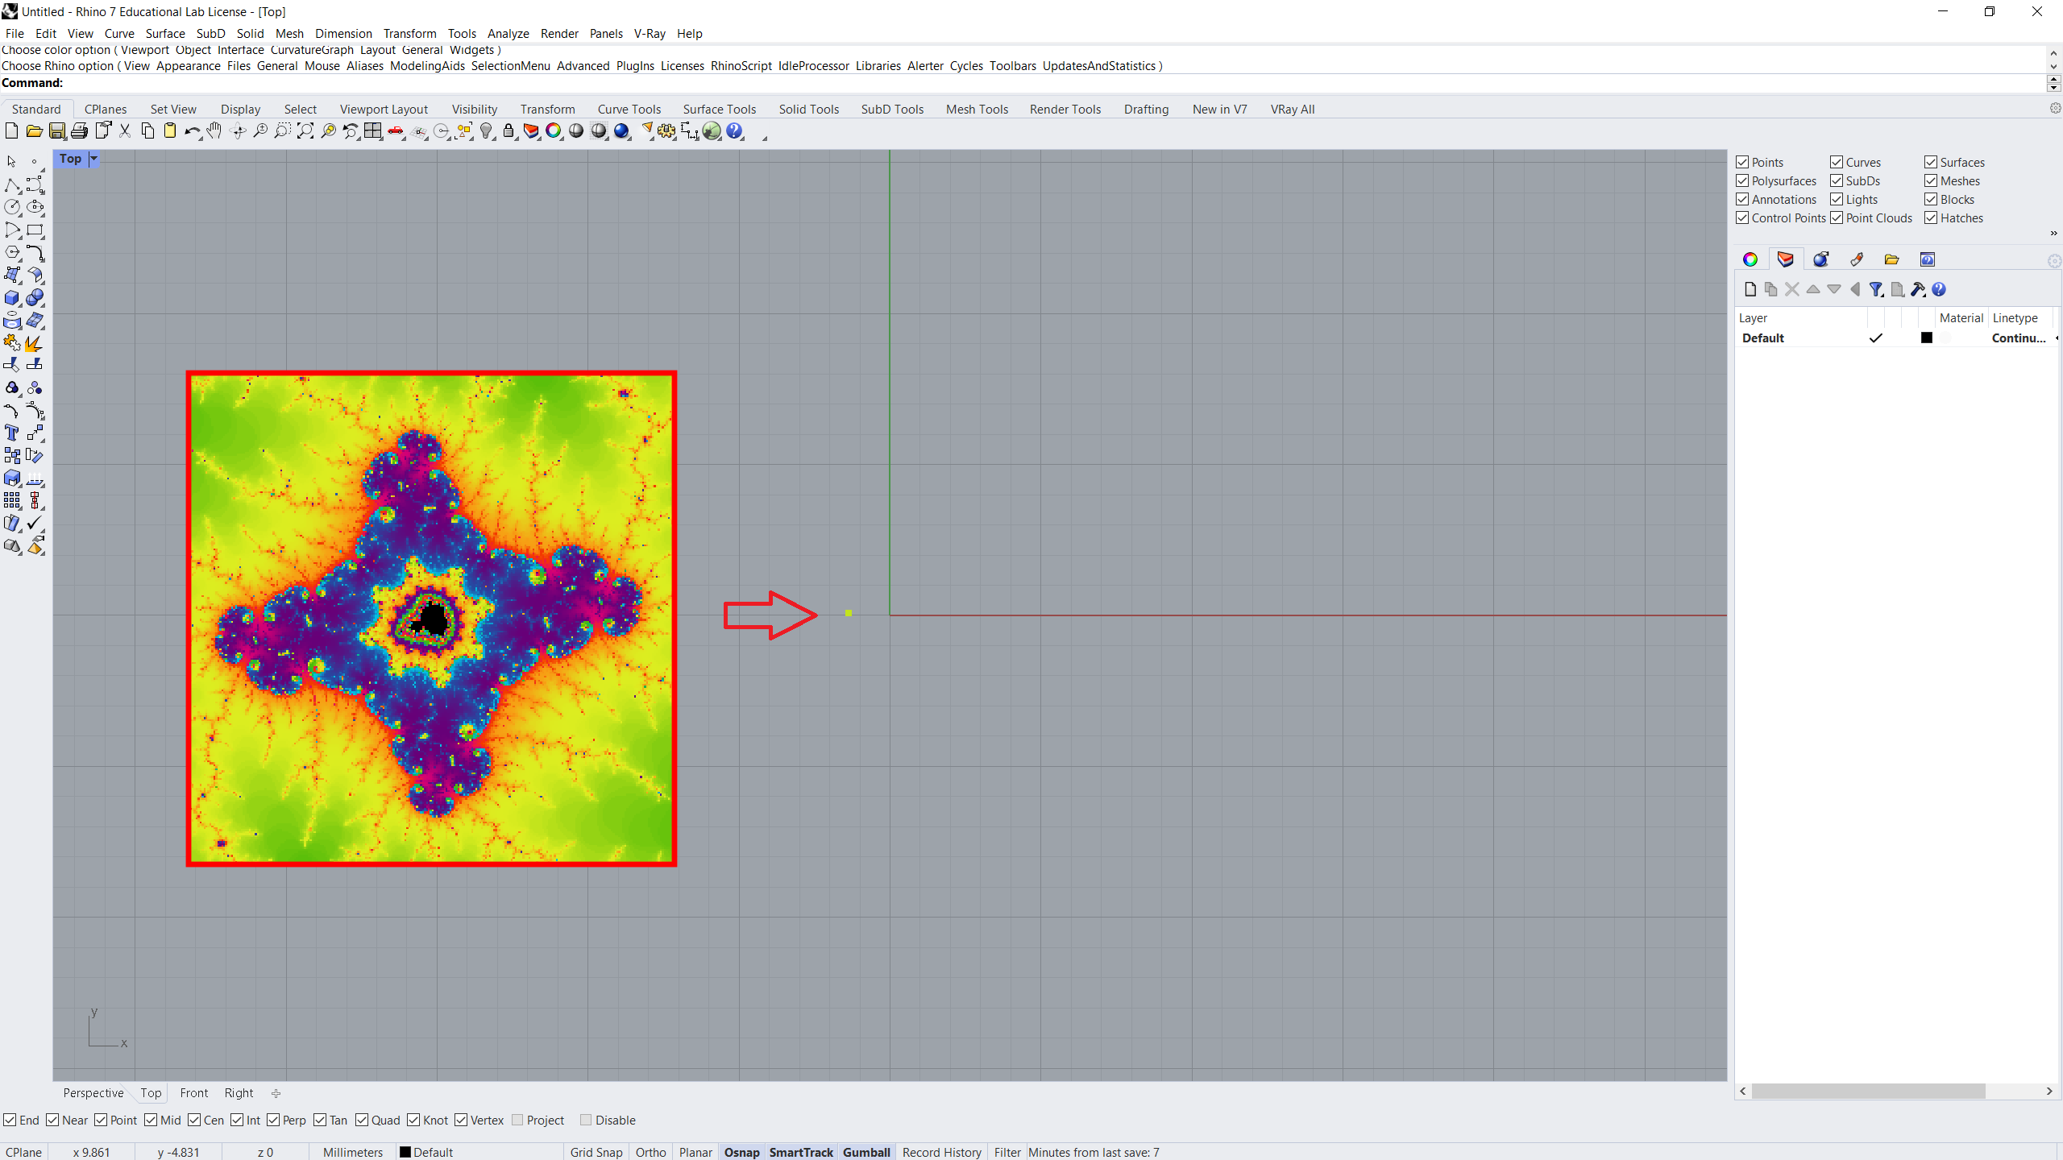The height and width of the screenshot is (1160, 2063).
Task: Click the Text object tool icon
Action: (x=12, y=433)
